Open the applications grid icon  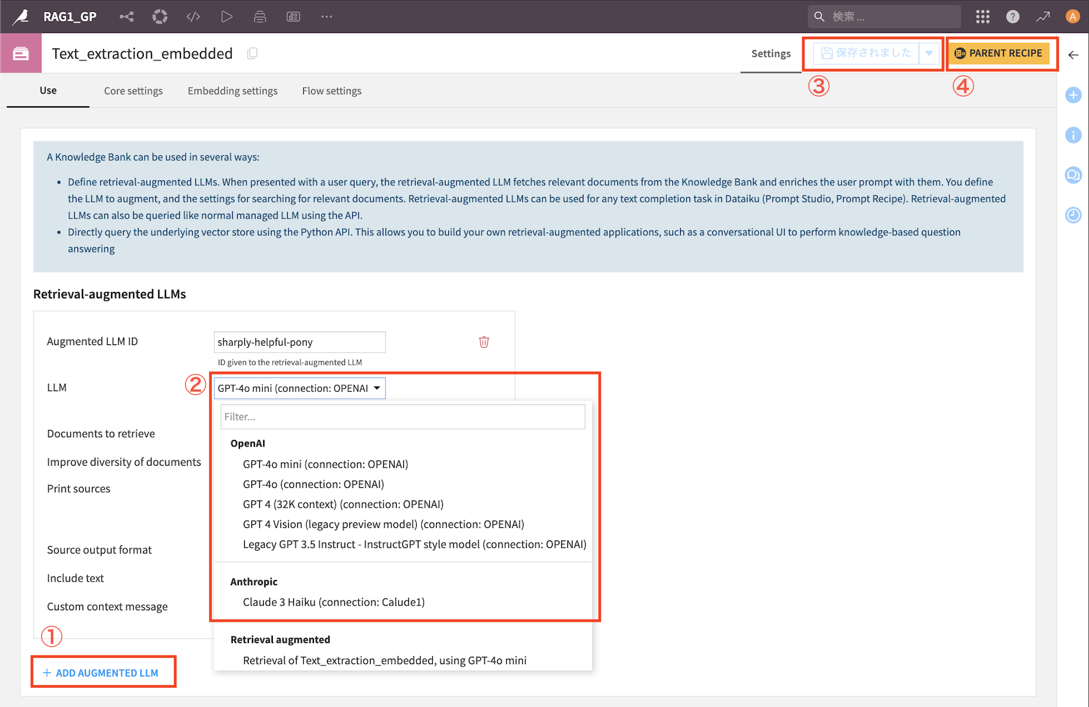[983, 17]
